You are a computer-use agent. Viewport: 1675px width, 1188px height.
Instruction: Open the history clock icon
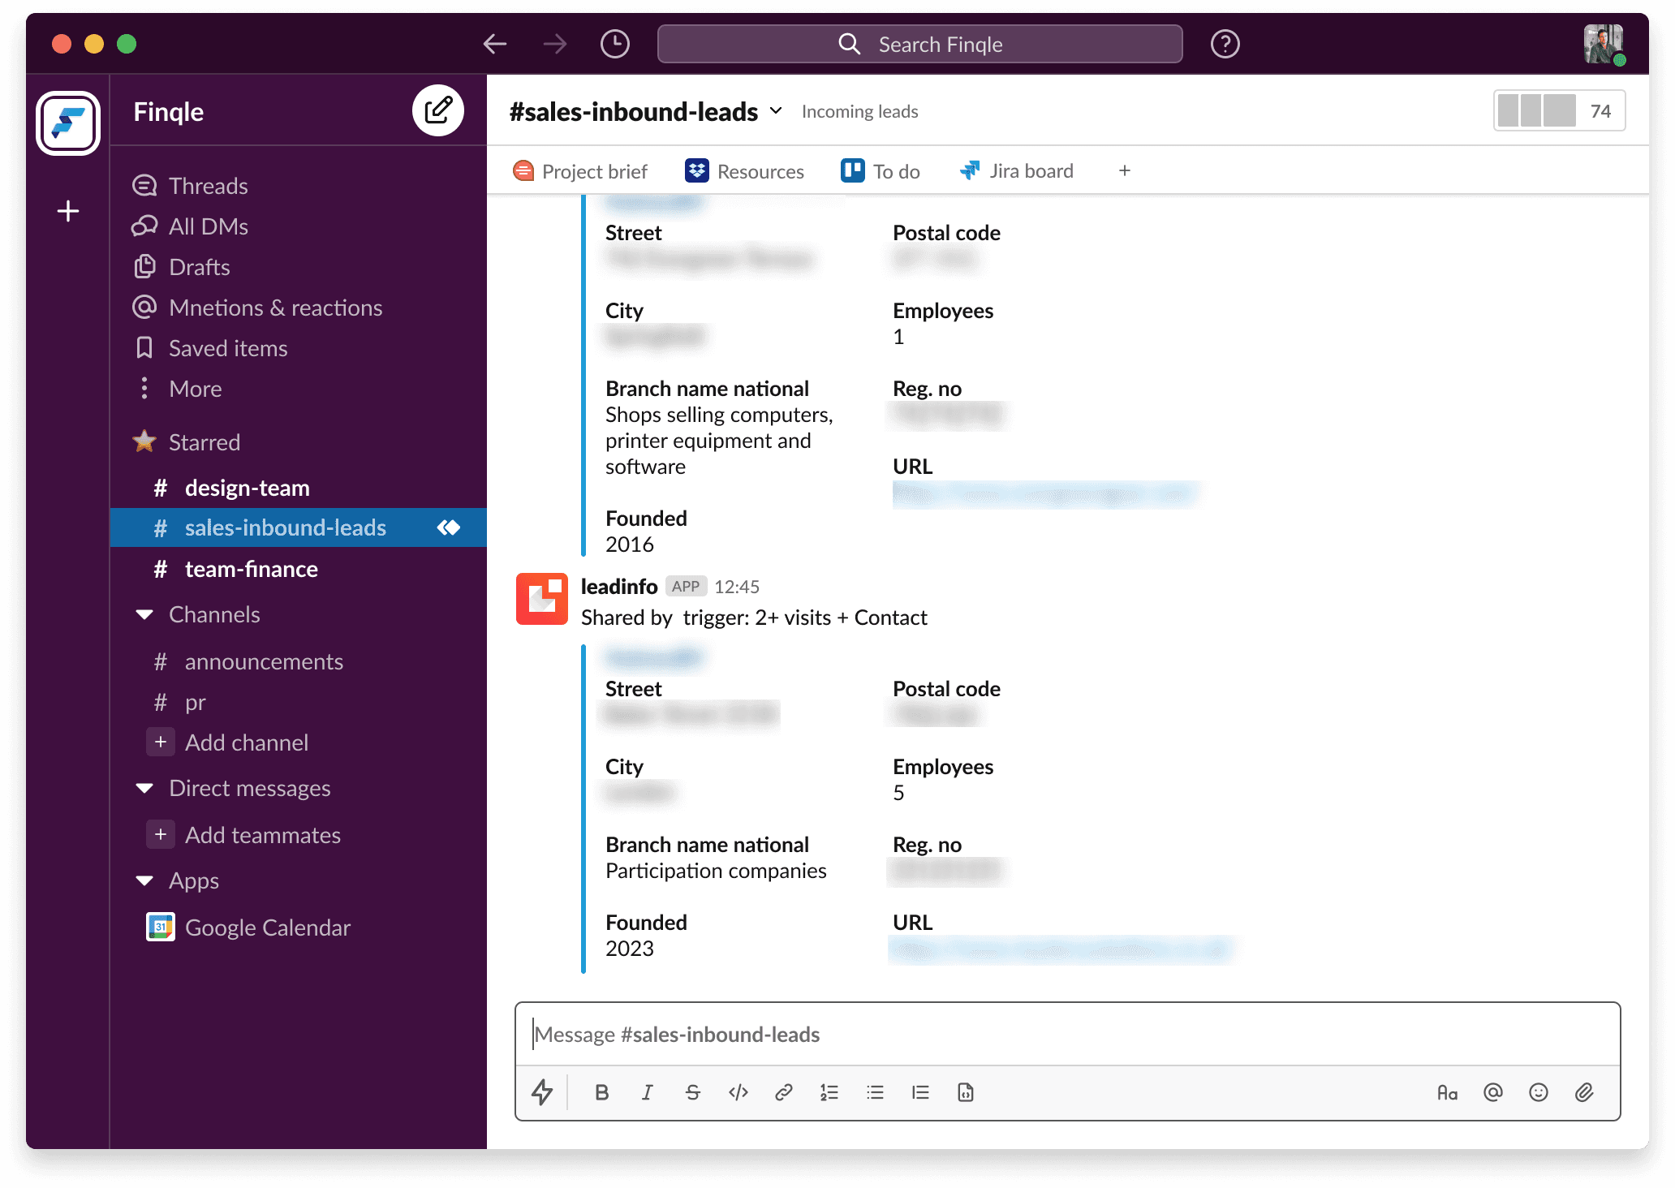click(614, 44)
